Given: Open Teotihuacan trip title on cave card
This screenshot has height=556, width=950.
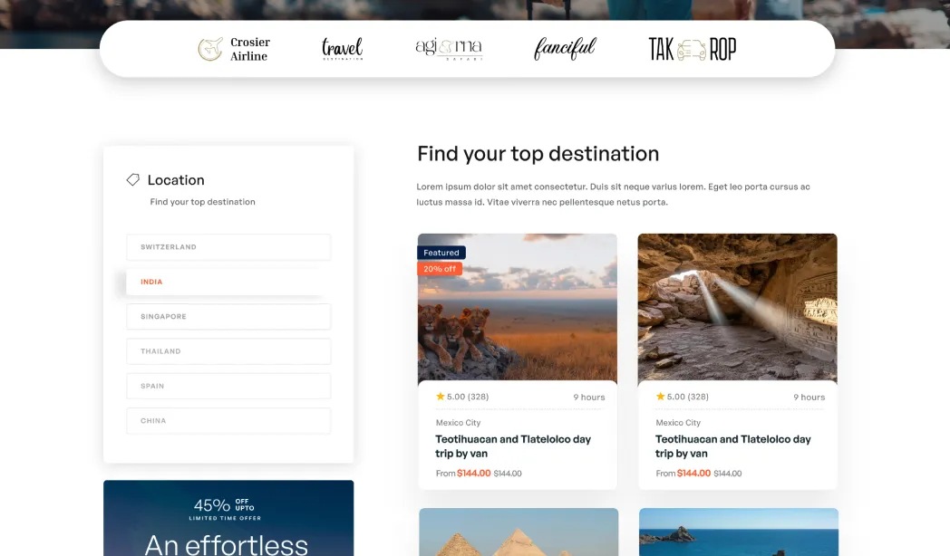Looking at the screenshot, I should click(733, 446).
